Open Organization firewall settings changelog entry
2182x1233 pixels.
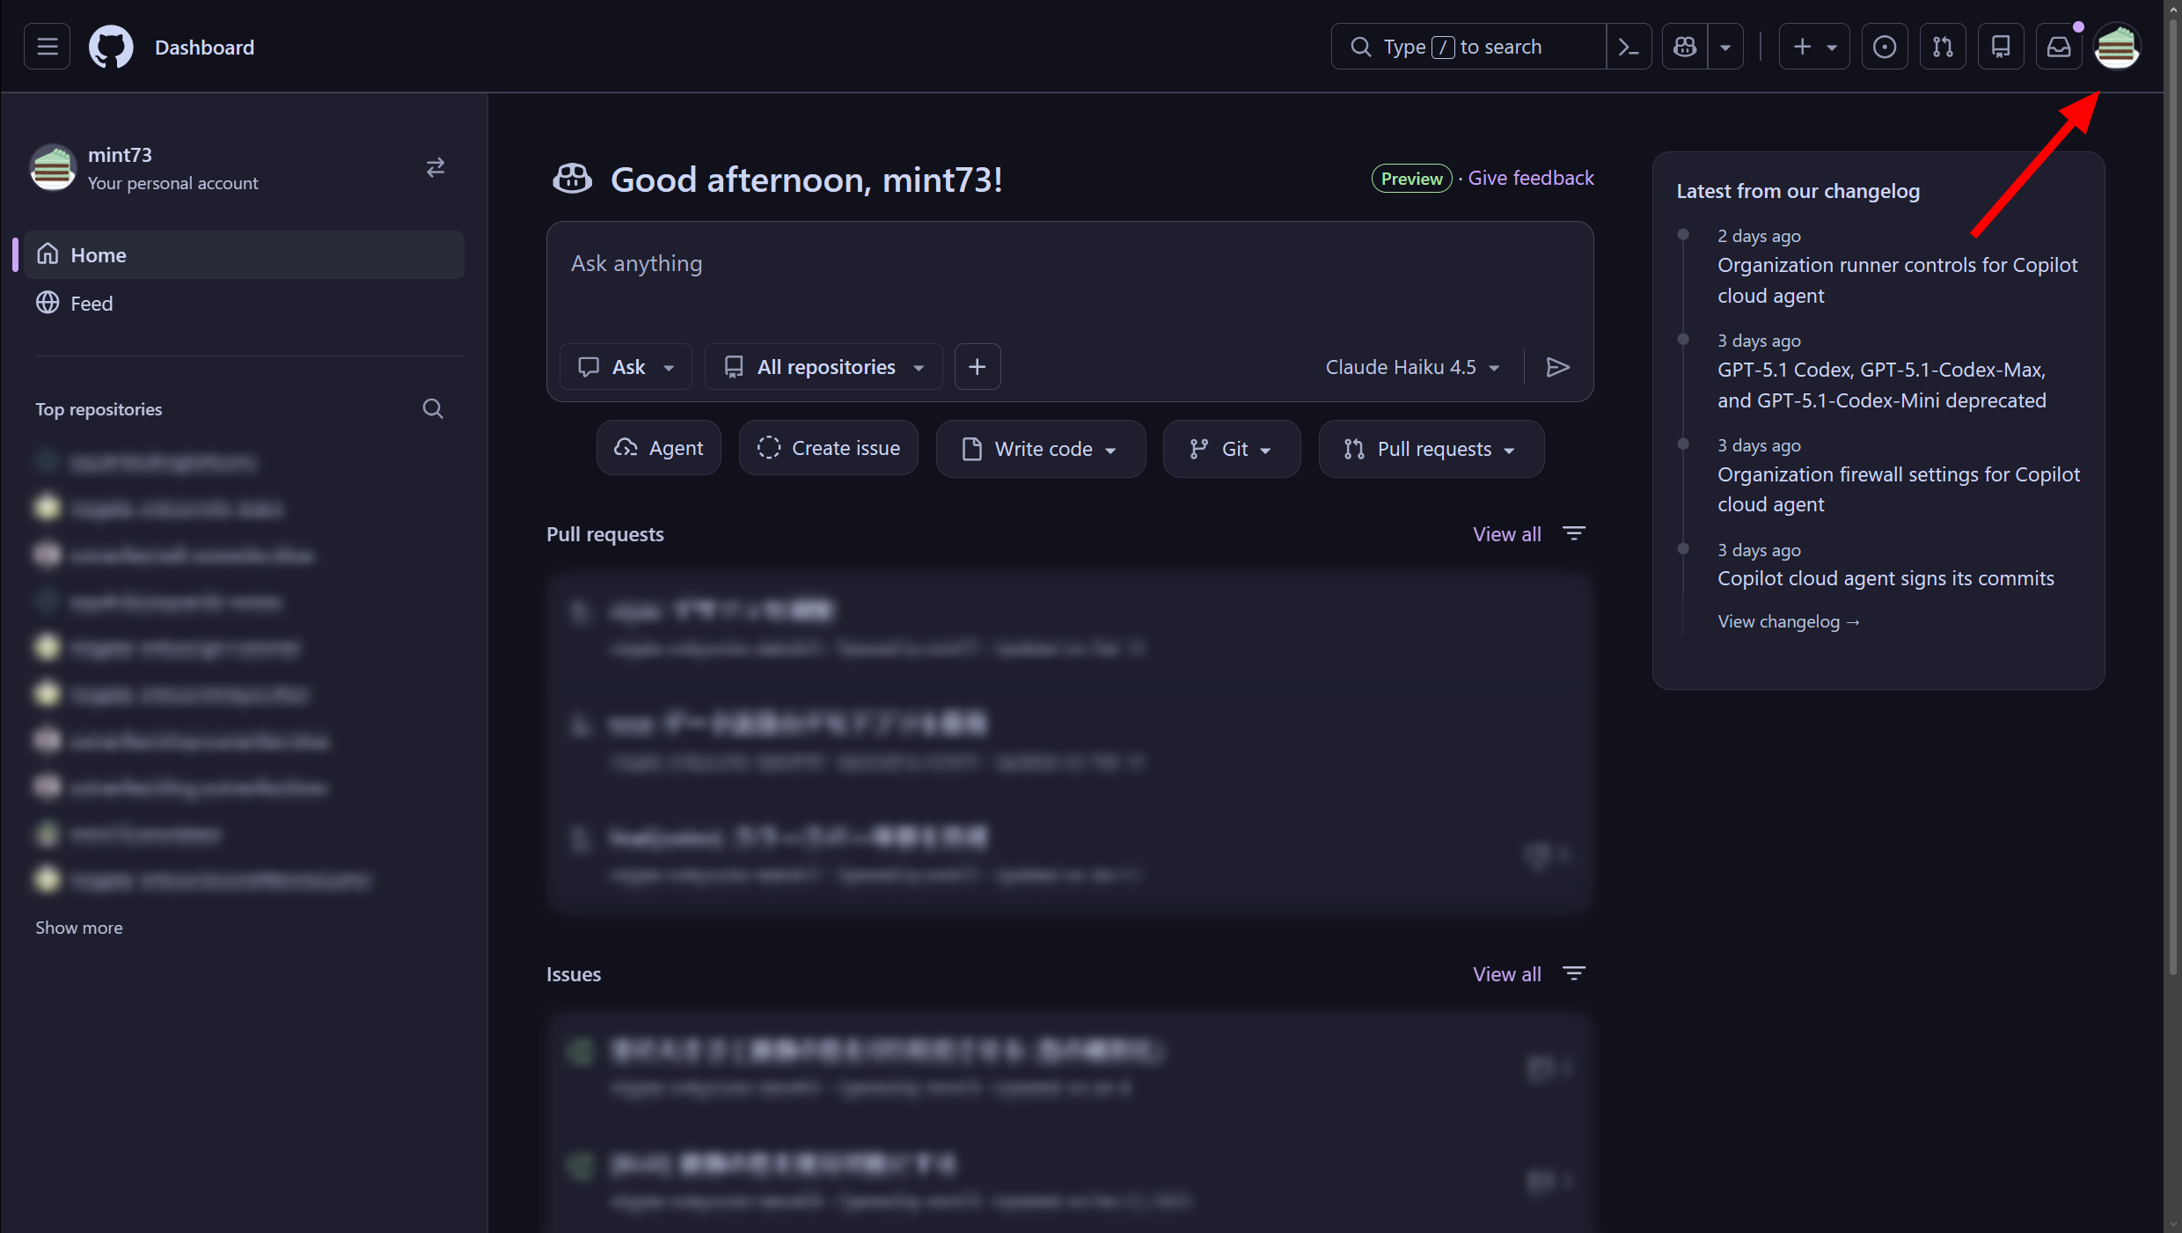[1899, 489]
